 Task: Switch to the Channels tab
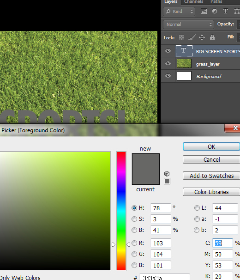(194, 2)
